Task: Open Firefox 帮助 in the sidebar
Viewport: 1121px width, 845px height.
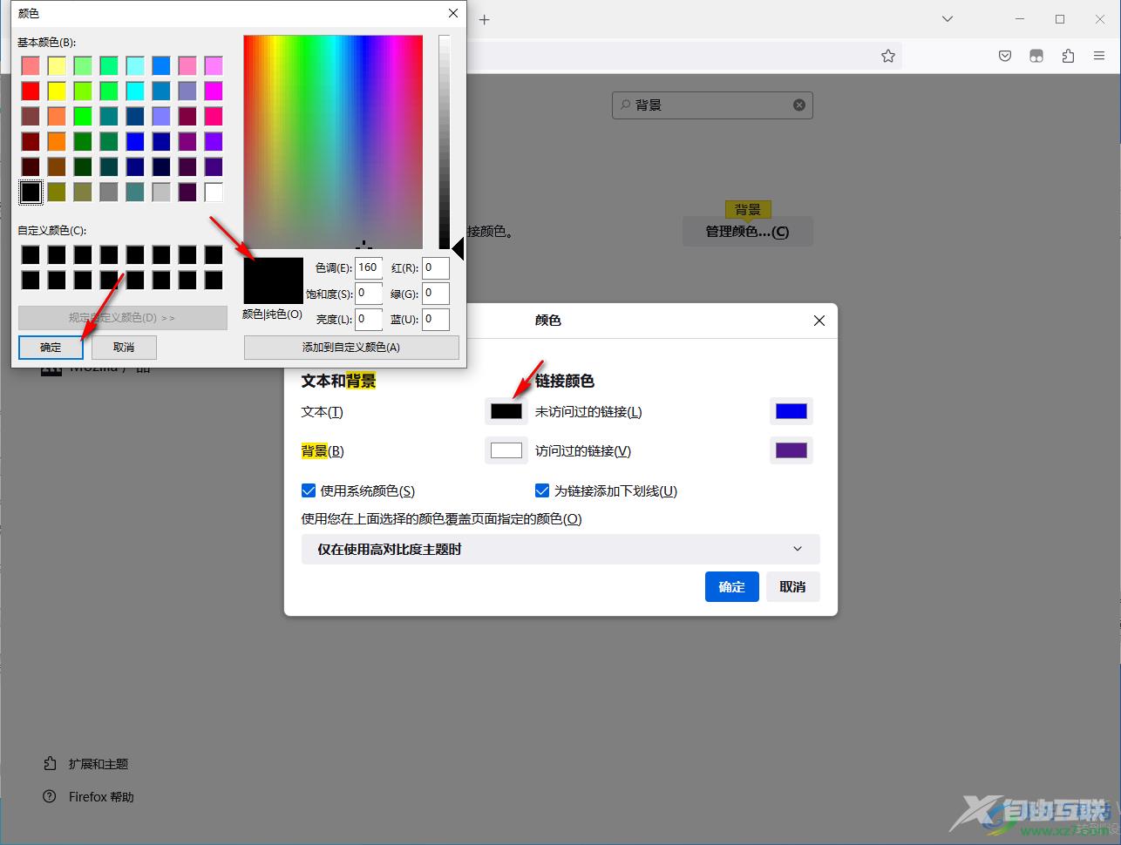Action: coord(89,797)
